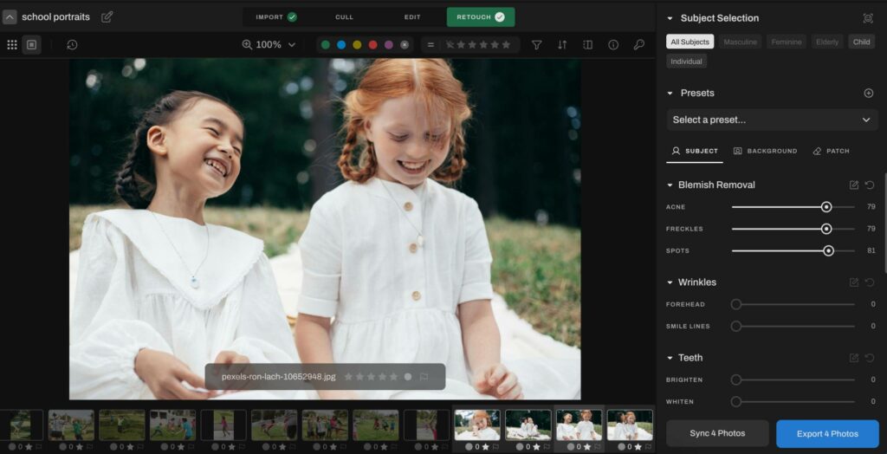Screen dimensions: 887x454
Task: Switch to grid view icon
Action: [x=12, y=45]
